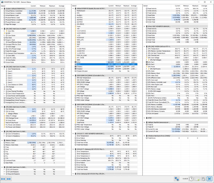Screen dimensions: 214x183
Task: Click the expand layout arrows button
Action: [3, 179]
